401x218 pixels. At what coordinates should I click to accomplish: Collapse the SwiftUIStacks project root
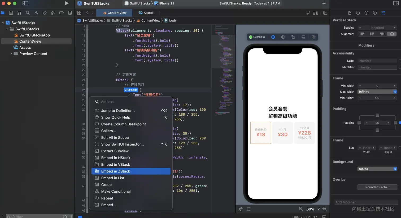click(x=3, y=23)
